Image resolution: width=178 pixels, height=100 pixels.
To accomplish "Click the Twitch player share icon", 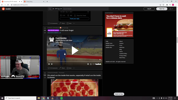I will point(91,64).
